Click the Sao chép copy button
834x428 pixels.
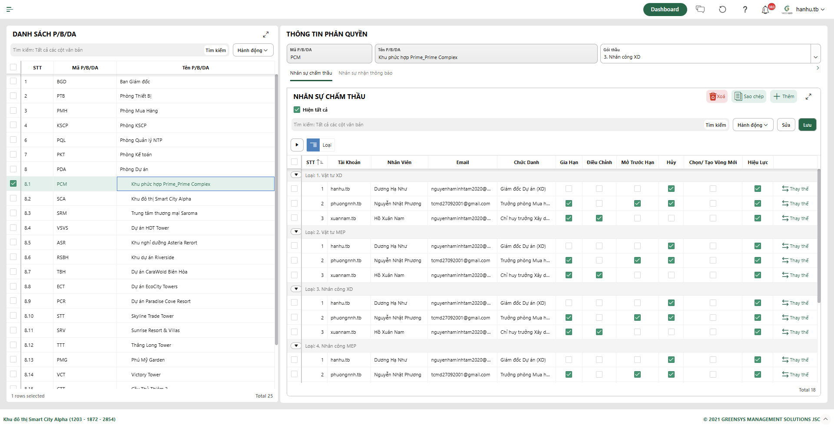tap(749, 96)
